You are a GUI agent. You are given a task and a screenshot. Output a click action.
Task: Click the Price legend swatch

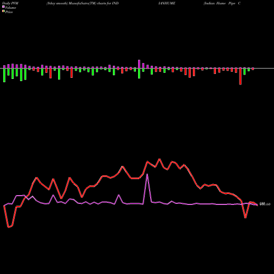coord(3,12)
